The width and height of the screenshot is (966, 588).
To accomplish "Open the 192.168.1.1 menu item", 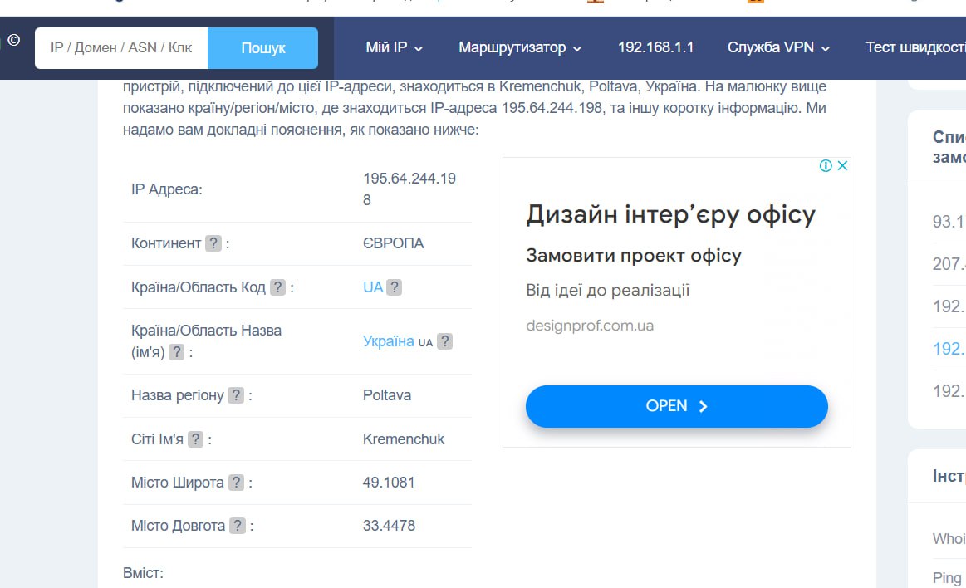I will (655, 47).
